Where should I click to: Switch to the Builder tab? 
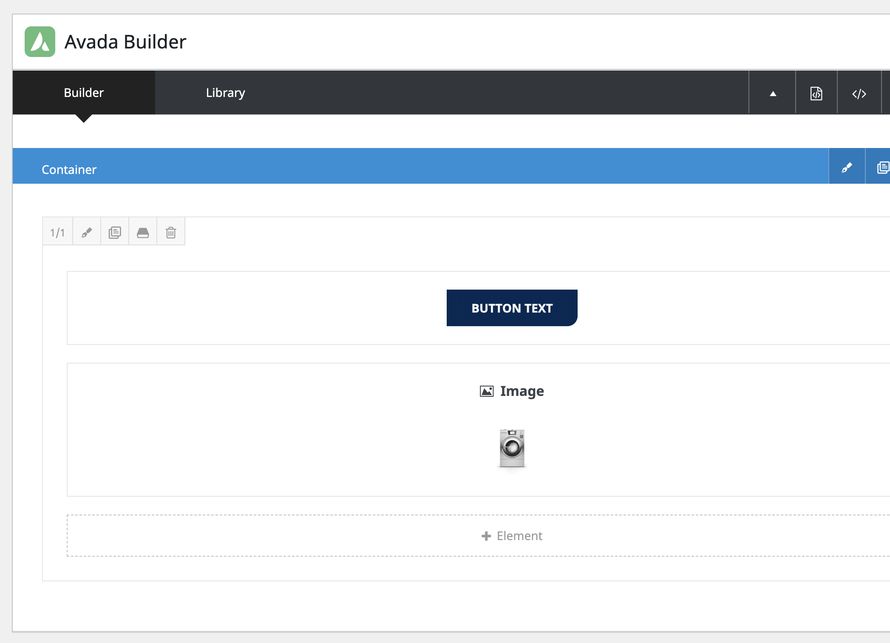(84, 93)
